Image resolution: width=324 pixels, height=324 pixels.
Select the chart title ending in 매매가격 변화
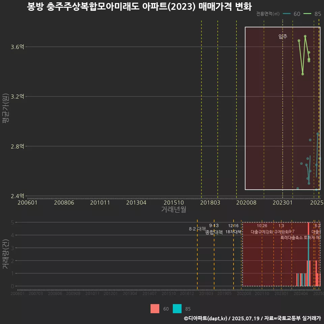(139, 7)
